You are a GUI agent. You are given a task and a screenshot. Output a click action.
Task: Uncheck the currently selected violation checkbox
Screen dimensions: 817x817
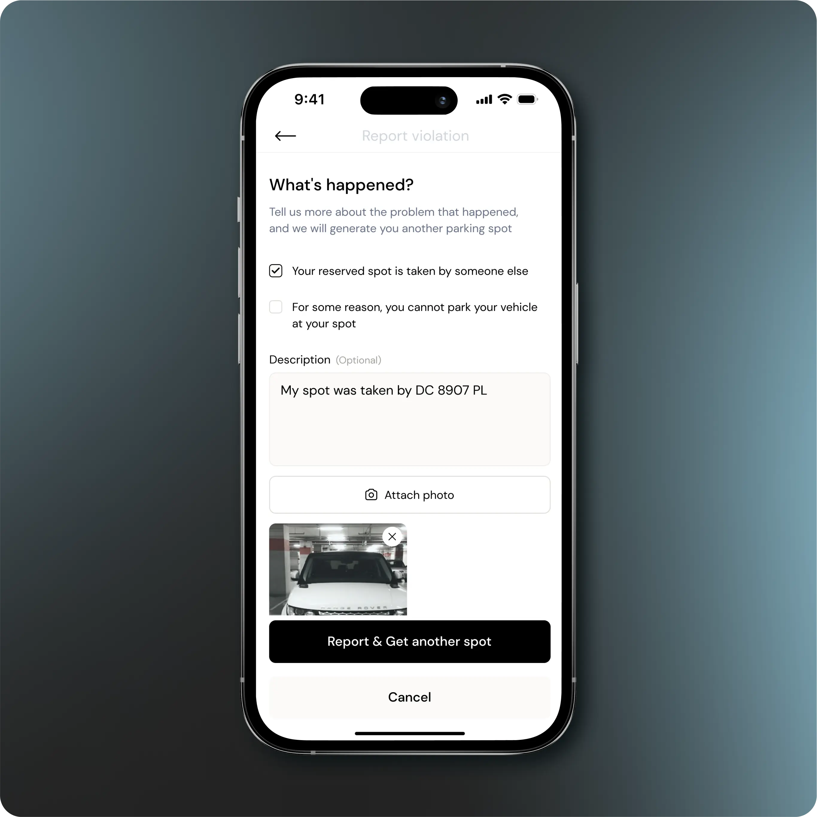pyautogui.click(x=277, y=271)
